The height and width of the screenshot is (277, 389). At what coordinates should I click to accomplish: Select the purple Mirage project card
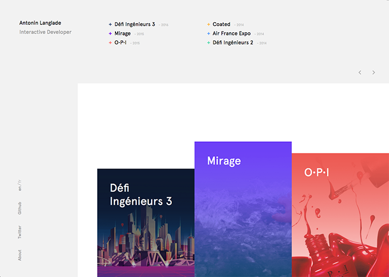243,209
